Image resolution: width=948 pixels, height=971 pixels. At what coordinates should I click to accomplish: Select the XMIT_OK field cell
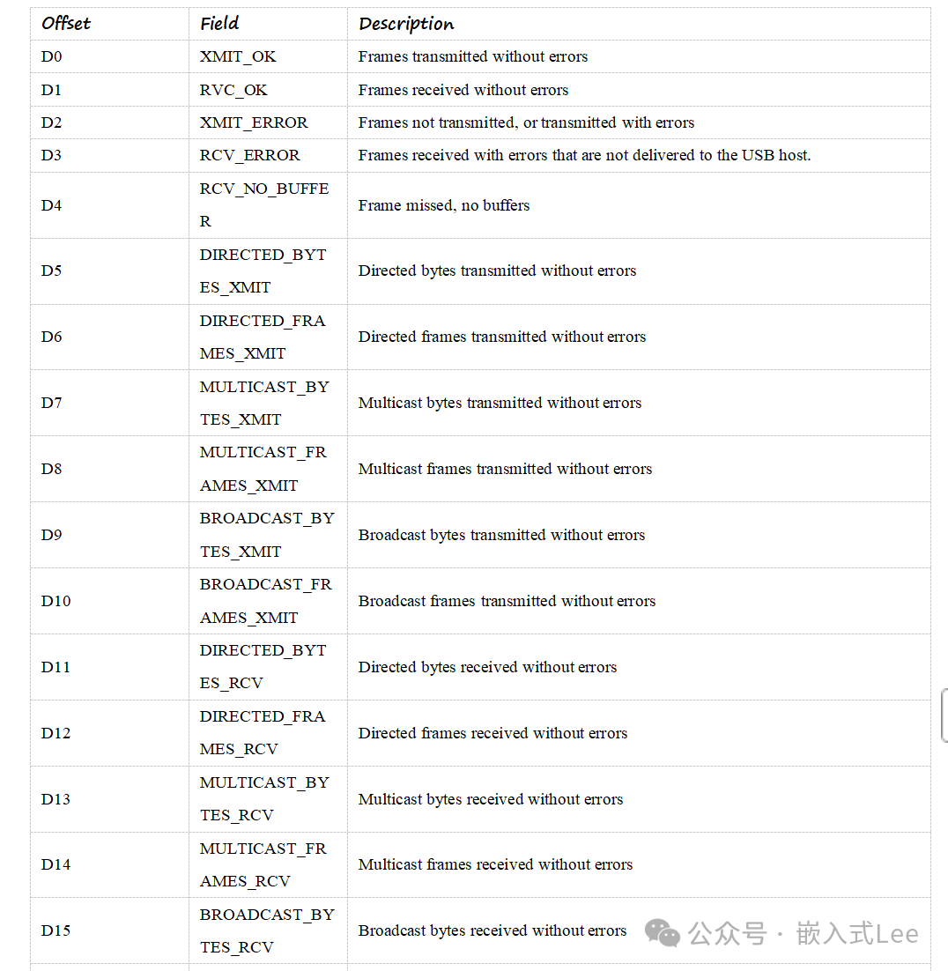(238, 56)
